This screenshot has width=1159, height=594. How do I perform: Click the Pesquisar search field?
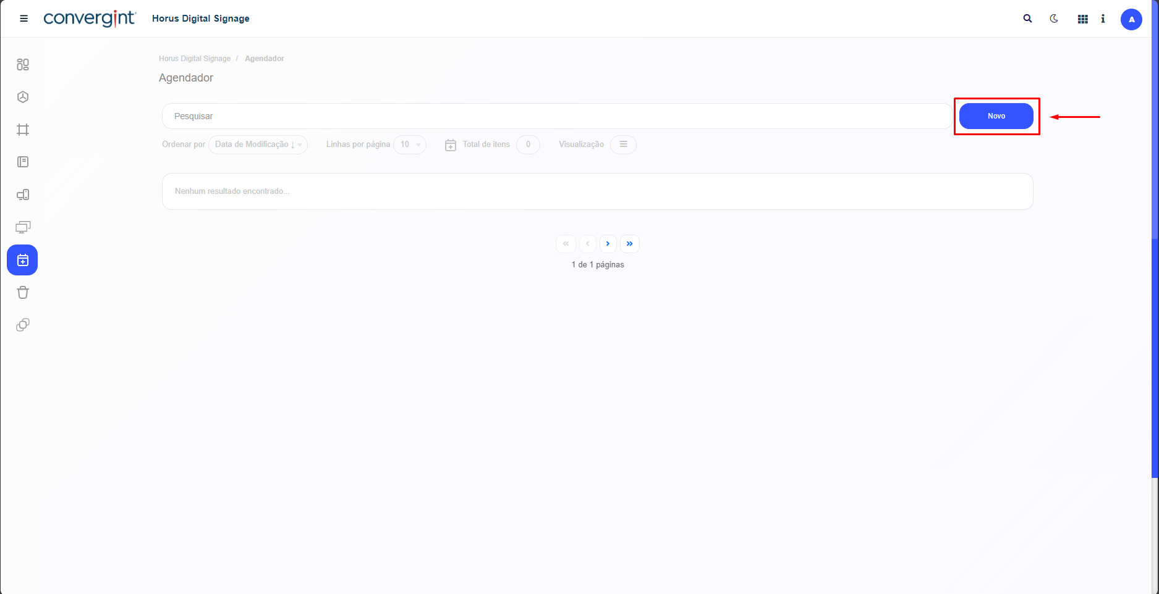coord(556,116)
